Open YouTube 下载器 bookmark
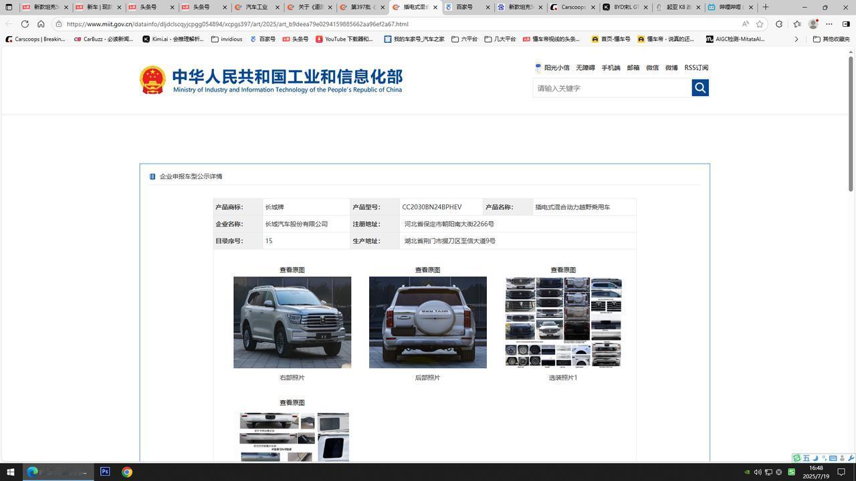Image resolution: width=856 pixels, height=481 pixels. tap(344, 39)
